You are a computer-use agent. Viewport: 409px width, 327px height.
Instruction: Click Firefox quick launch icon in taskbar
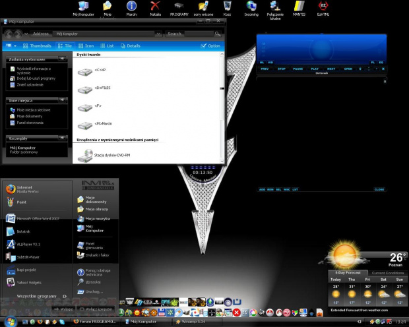point(40,322)
